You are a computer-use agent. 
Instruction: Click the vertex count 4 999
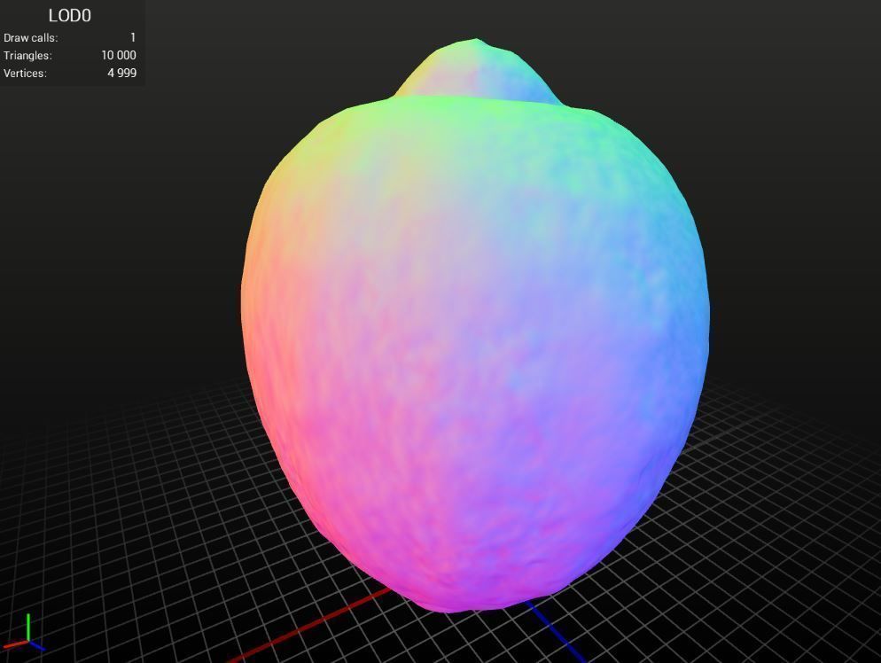[x=122, y=73]
